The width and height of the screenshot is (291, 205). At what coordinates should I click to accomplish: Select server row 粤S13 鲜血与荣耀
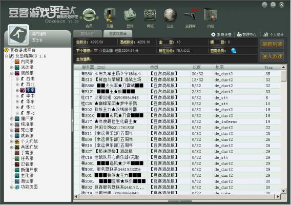pos(177,79)
